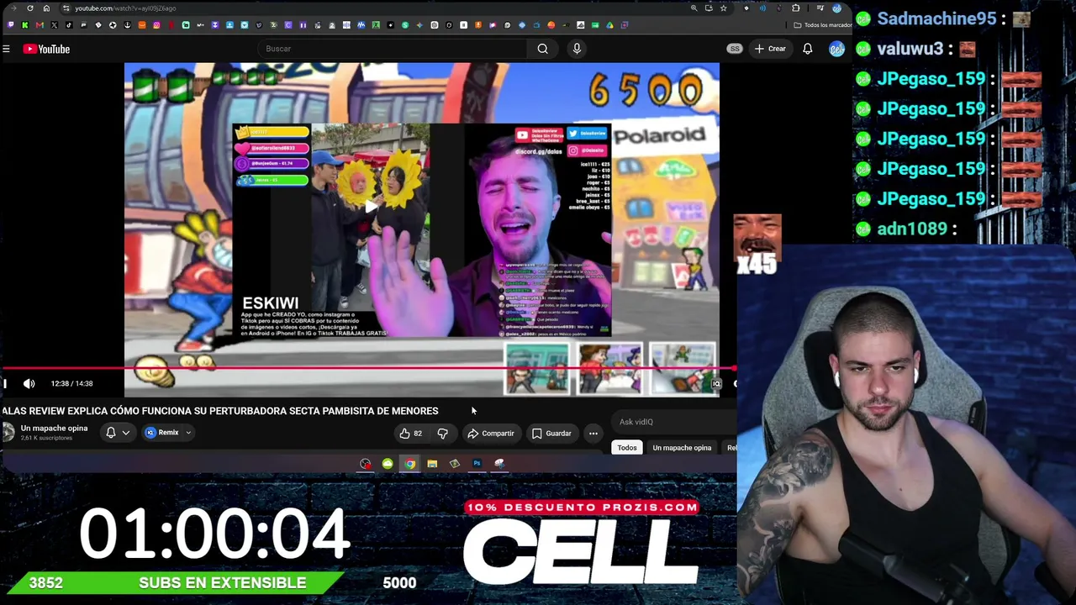Click the Sadmachine95 chat username
This screenshot has height=605, width=1076.
(936, 18)
